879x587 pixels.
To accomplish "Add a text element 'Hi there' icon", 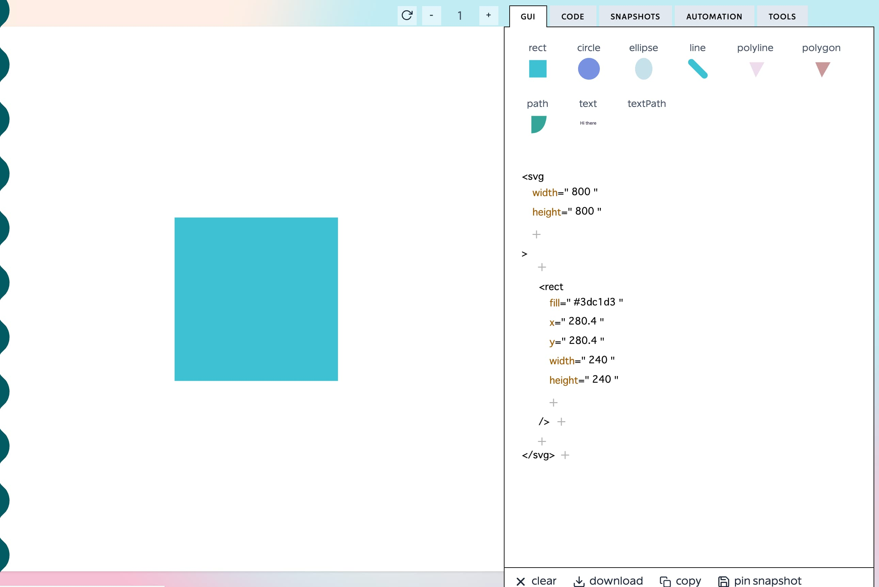I will pyautogui.click(x=588, y=123).
